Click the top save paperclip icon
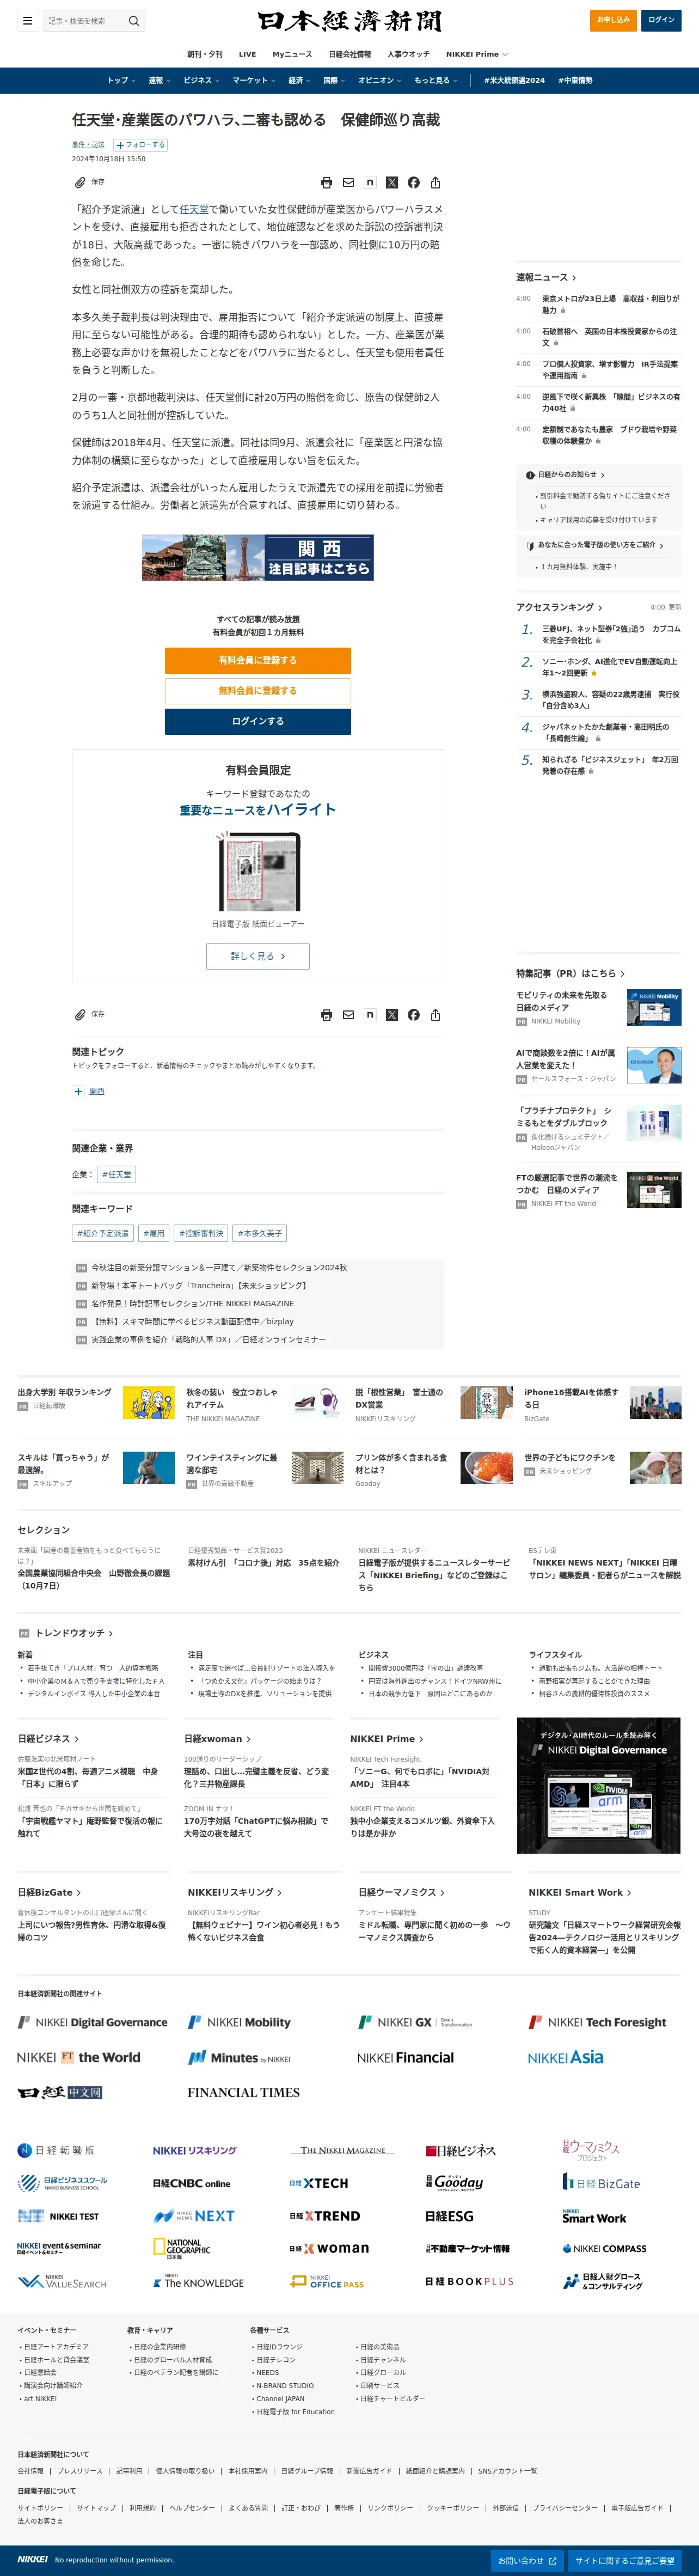The height and width of the screenshot is (2576, 699). tap(80, 182)
